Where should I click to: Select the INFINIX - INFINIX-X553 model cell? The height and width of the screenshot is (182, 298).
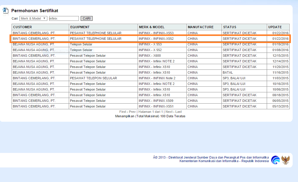[162, 33]
